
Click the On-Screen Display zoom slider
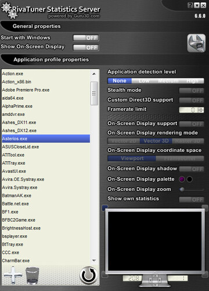[x=192, y=189]
